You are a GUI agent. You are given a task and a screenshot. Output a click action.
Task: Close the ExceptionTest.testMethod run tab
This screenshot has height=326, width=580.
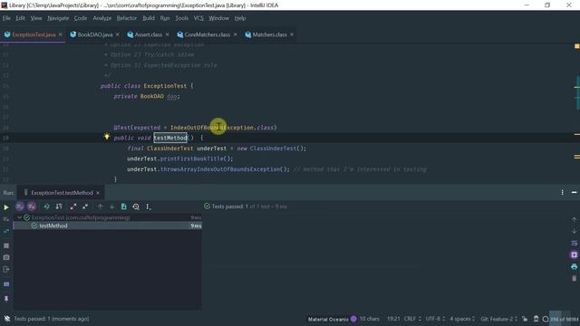98,193
